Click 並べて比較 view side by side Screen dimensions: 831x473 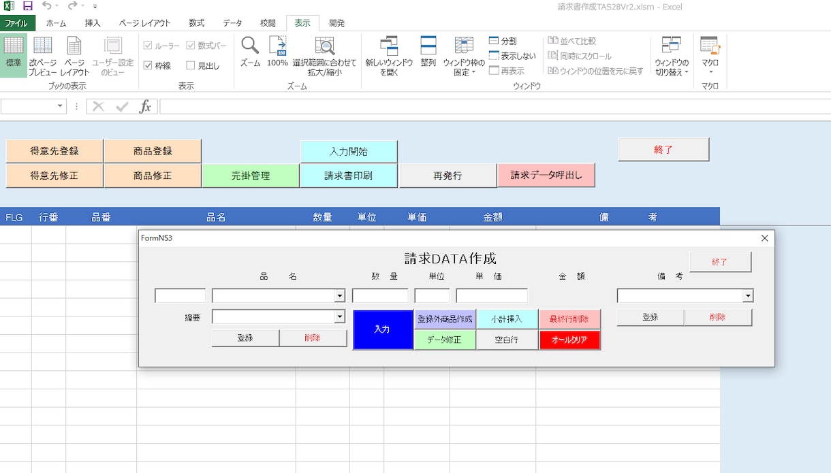(572, 41)
